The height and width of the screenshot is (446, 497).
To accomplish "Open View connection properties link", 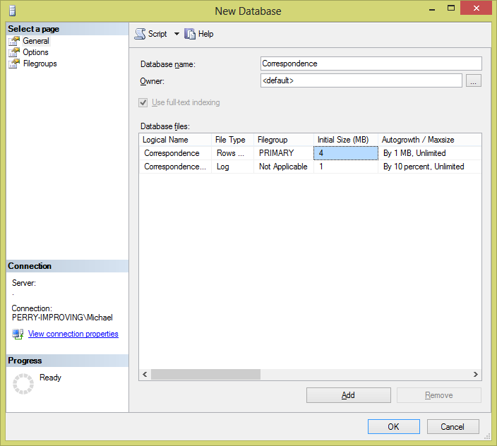I will (73, 334).
